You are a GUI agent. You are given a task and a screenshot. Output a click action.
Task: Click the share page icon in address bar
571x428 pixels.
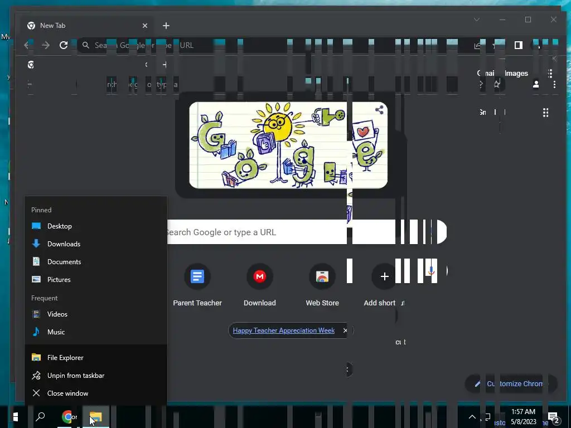click(x=477, y=46)
